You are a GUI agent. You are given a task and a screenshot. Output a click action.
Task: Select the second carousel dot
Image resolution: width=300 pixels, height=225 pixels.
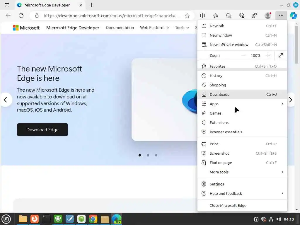148,155
